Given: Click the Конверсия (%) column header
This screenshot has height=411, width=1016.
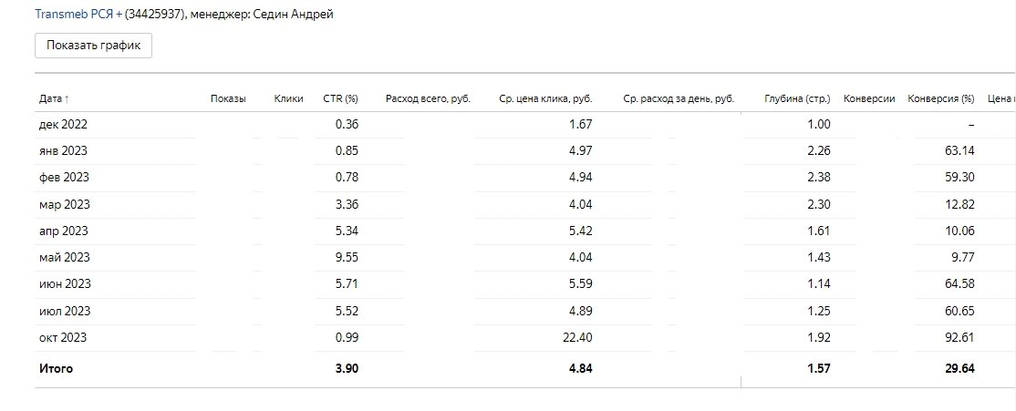Looking at the screenshot, I should coord(940,98).
